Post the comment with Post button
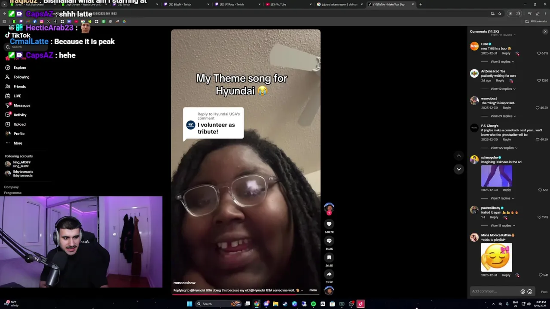550x309 pixels. click(x=544, y=292)
